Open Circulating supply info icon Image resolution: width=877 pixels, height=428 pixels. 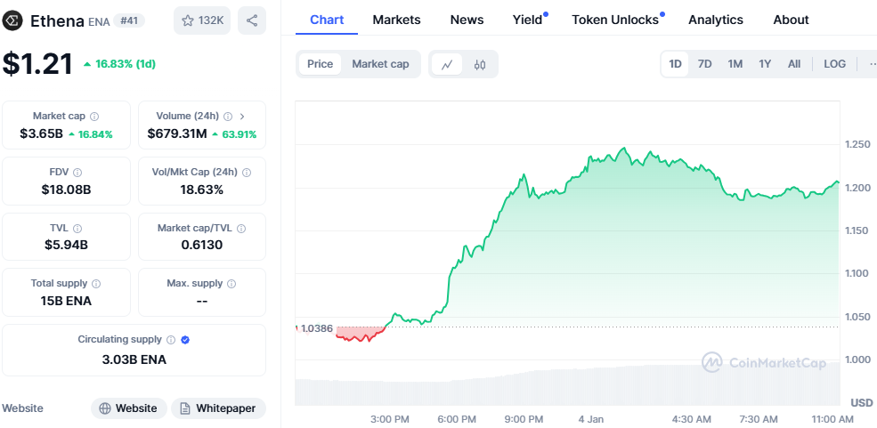171,340
